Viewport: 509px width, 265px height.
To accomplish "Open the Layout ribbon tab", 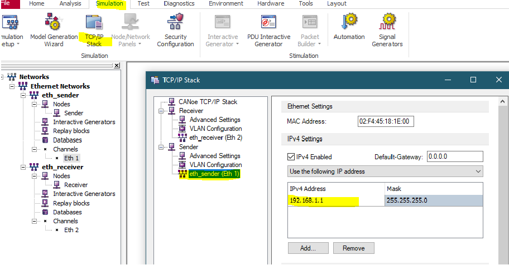I will (x=337, y=3).
